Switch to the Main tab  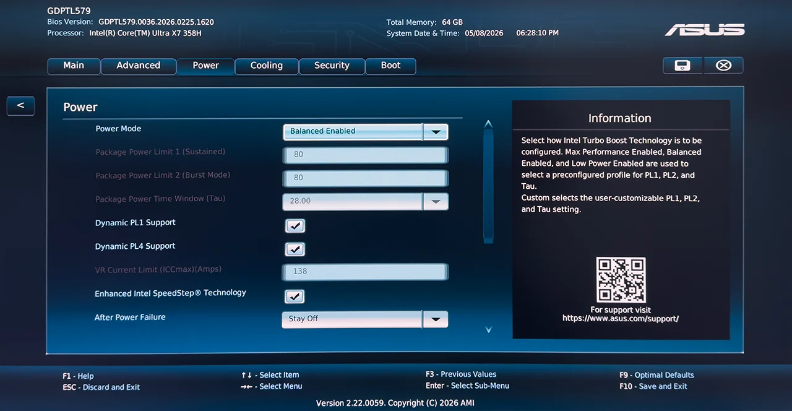pos(74,66)
